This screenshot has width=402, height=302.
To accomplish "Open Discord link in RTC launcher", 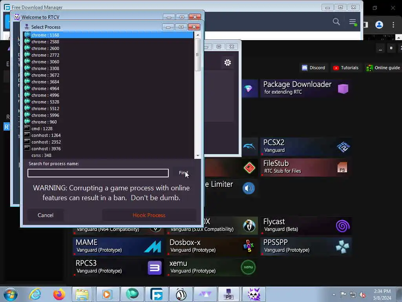I will tap(313, 68).
